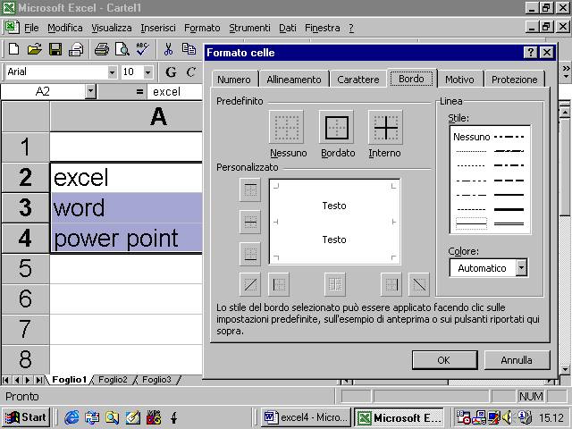Click the New workbook icon
Image resolution: width=572 pixels, height=429 pixels.
pos(14,49)
